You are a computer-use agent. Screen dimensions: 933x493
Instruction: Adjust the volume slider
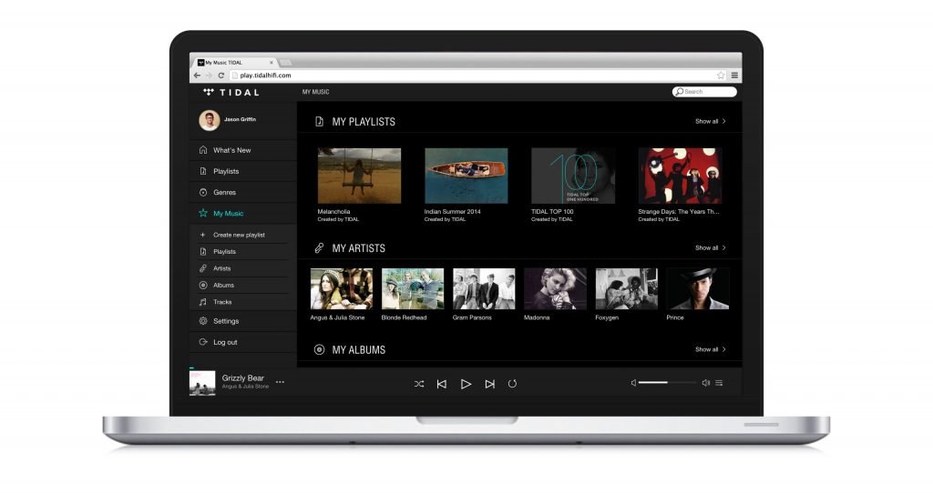666,383
